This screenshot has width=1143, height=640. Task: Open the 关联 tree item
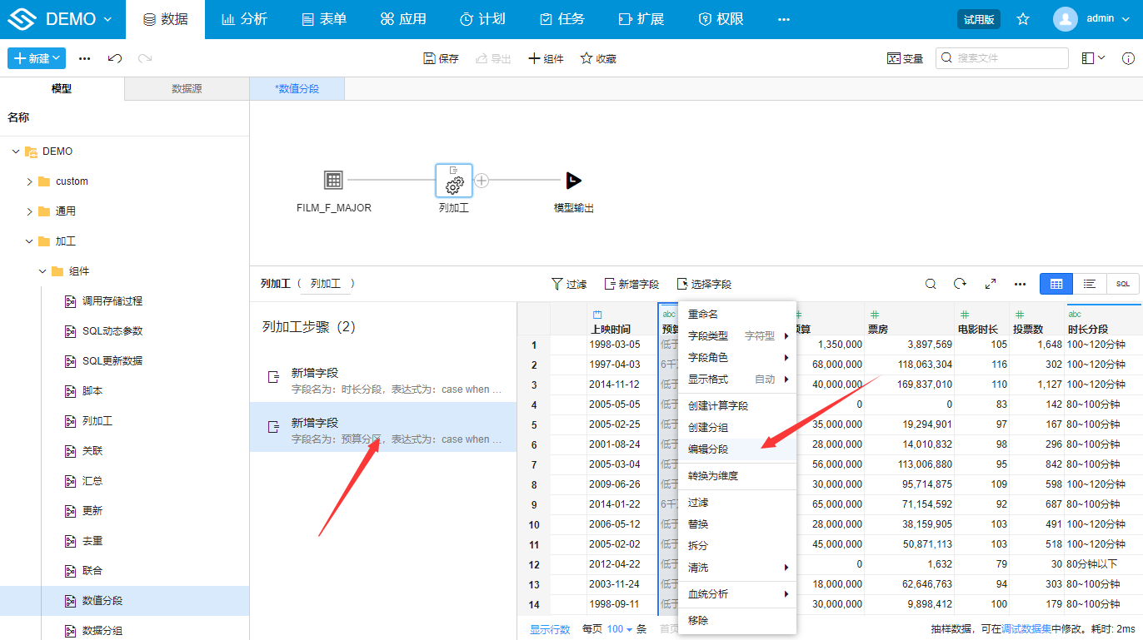(92, 451)
